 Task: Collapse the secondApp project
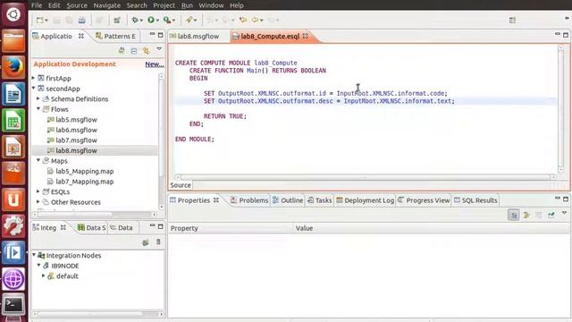click(34, 88)
